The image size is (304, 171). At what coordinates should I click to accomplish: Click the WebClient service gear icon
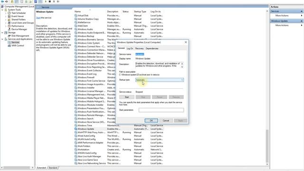76,26
